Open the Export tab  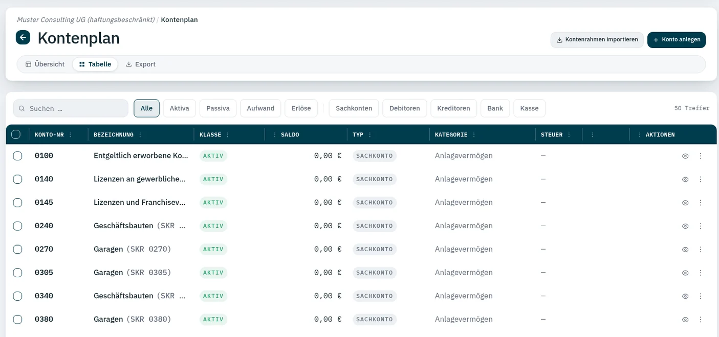141,64
